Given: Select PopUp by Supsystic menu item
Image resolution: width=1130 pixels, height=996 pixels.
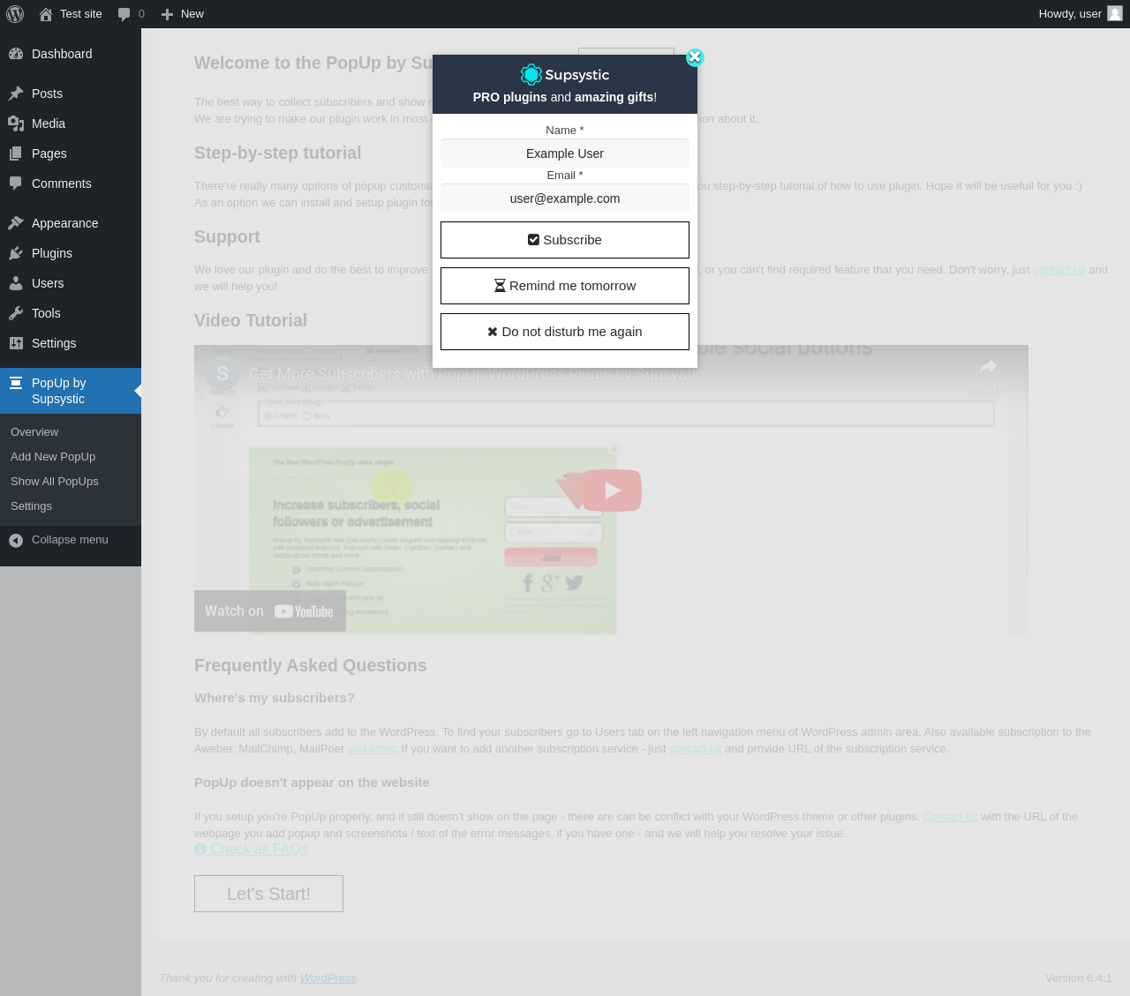Looking at the screenshot, I should (71, 391).
